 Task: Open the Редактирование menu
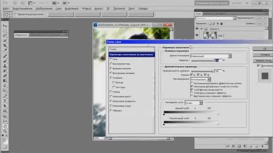coord(22,8)
